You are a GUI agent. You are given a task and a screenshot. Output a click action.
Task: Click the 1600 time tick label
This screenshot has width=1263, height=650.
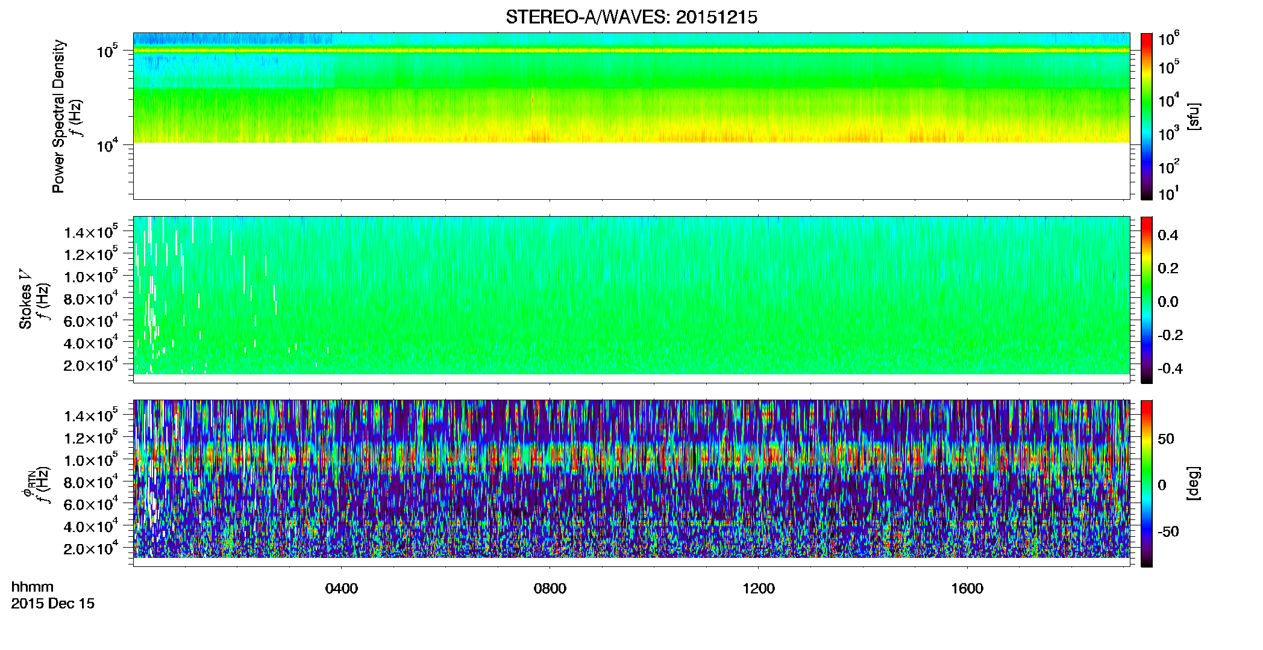pos(967,589)
